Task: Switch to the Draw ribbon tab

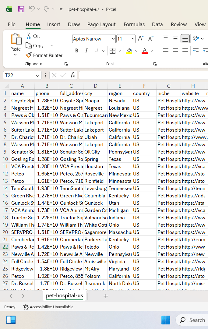Action: point(74,25)
